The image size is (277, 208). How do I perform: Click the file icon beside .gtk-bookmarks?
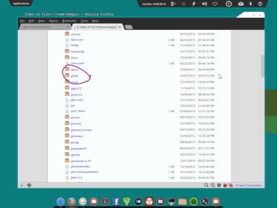coord(67,166)
